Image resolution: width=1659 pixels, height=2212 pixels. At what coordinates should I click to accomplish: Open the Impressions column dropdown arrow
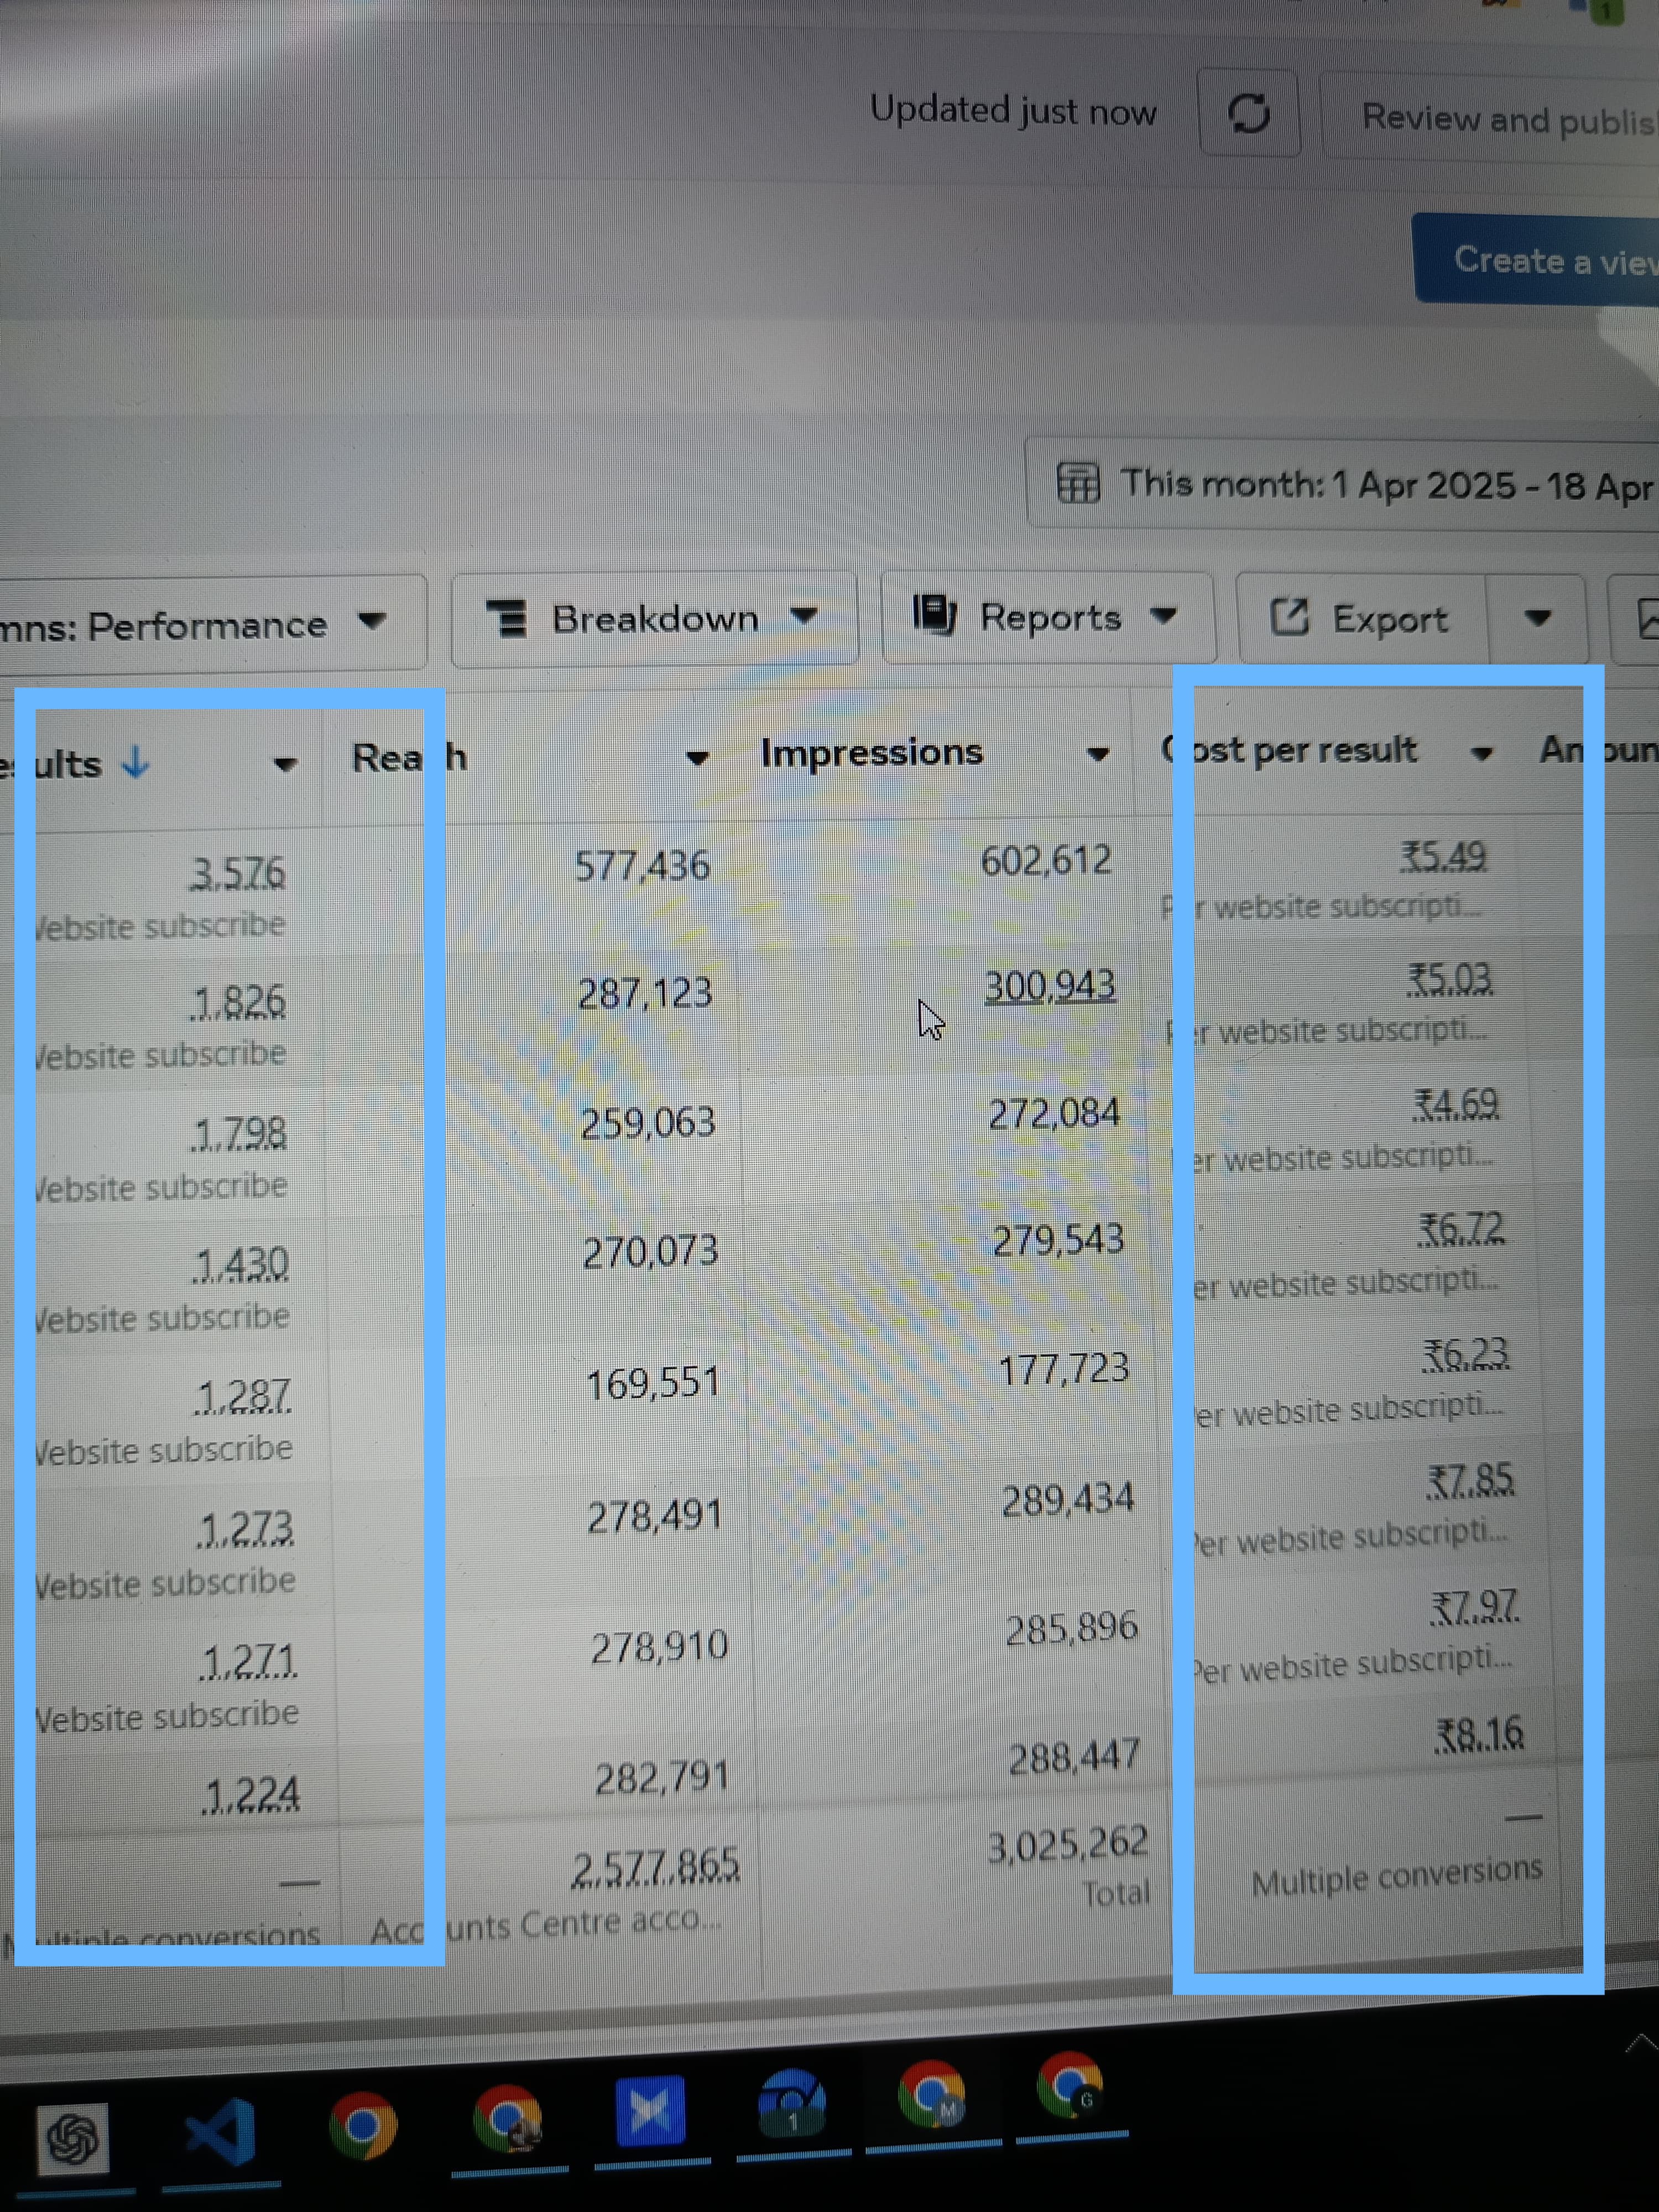pyautogui.click(x=1098, y=754)
